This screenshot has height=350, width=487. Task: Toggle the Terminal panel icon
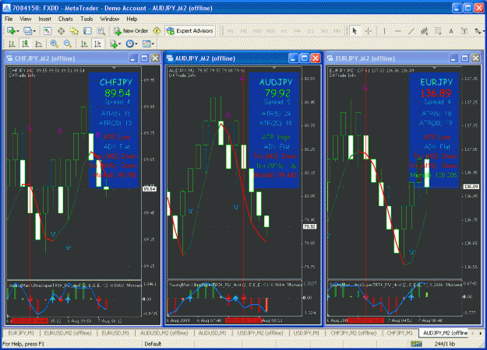point(87,30)
